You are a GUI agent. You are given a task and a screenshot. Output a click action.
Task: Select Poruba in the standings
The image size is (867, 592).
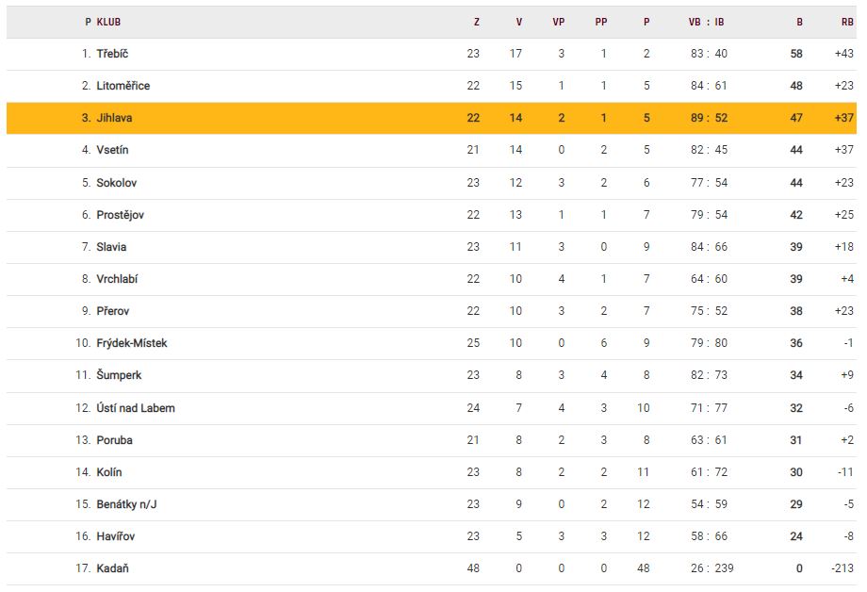[114, 440]
